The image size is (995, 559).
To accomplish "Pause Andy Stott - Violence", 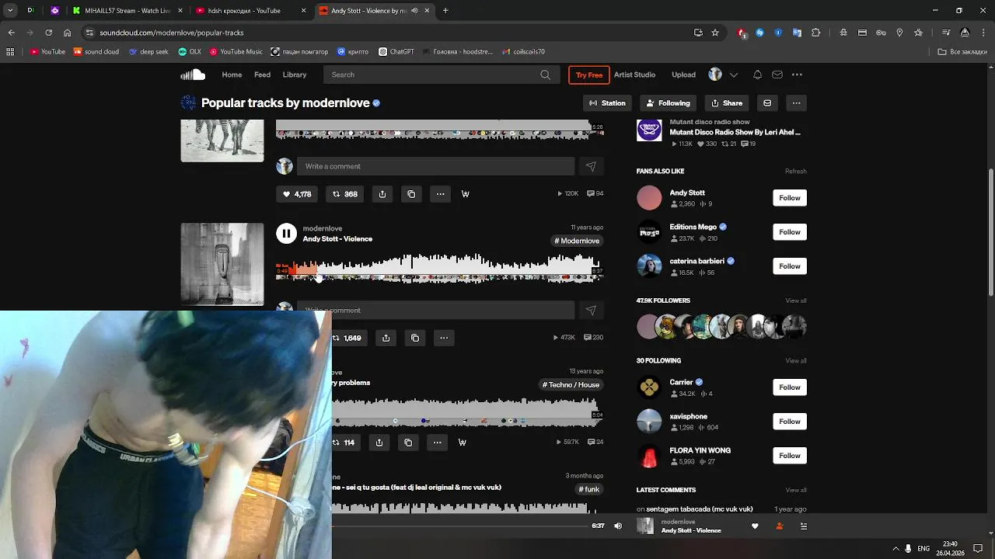I will click(x=286, y=233).
